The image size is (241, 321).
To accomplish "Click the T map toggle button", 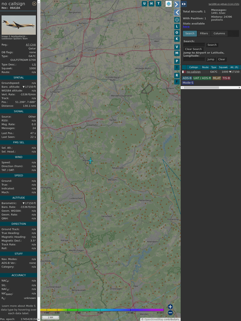I will click(158, 3).
